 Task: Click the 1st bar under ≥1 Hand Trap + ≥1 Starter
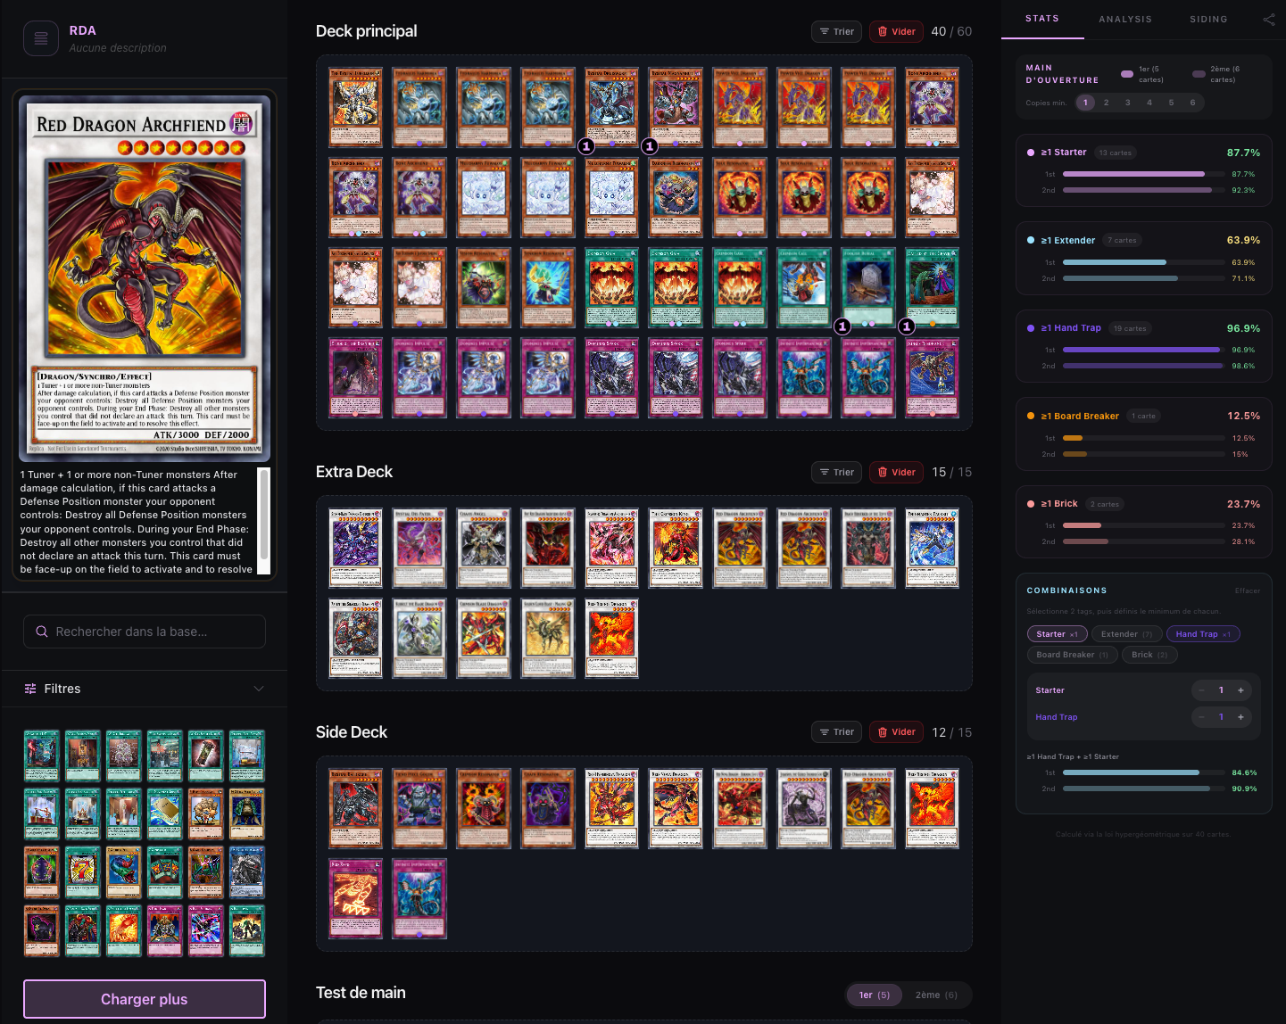click(x=1143, y=772)
